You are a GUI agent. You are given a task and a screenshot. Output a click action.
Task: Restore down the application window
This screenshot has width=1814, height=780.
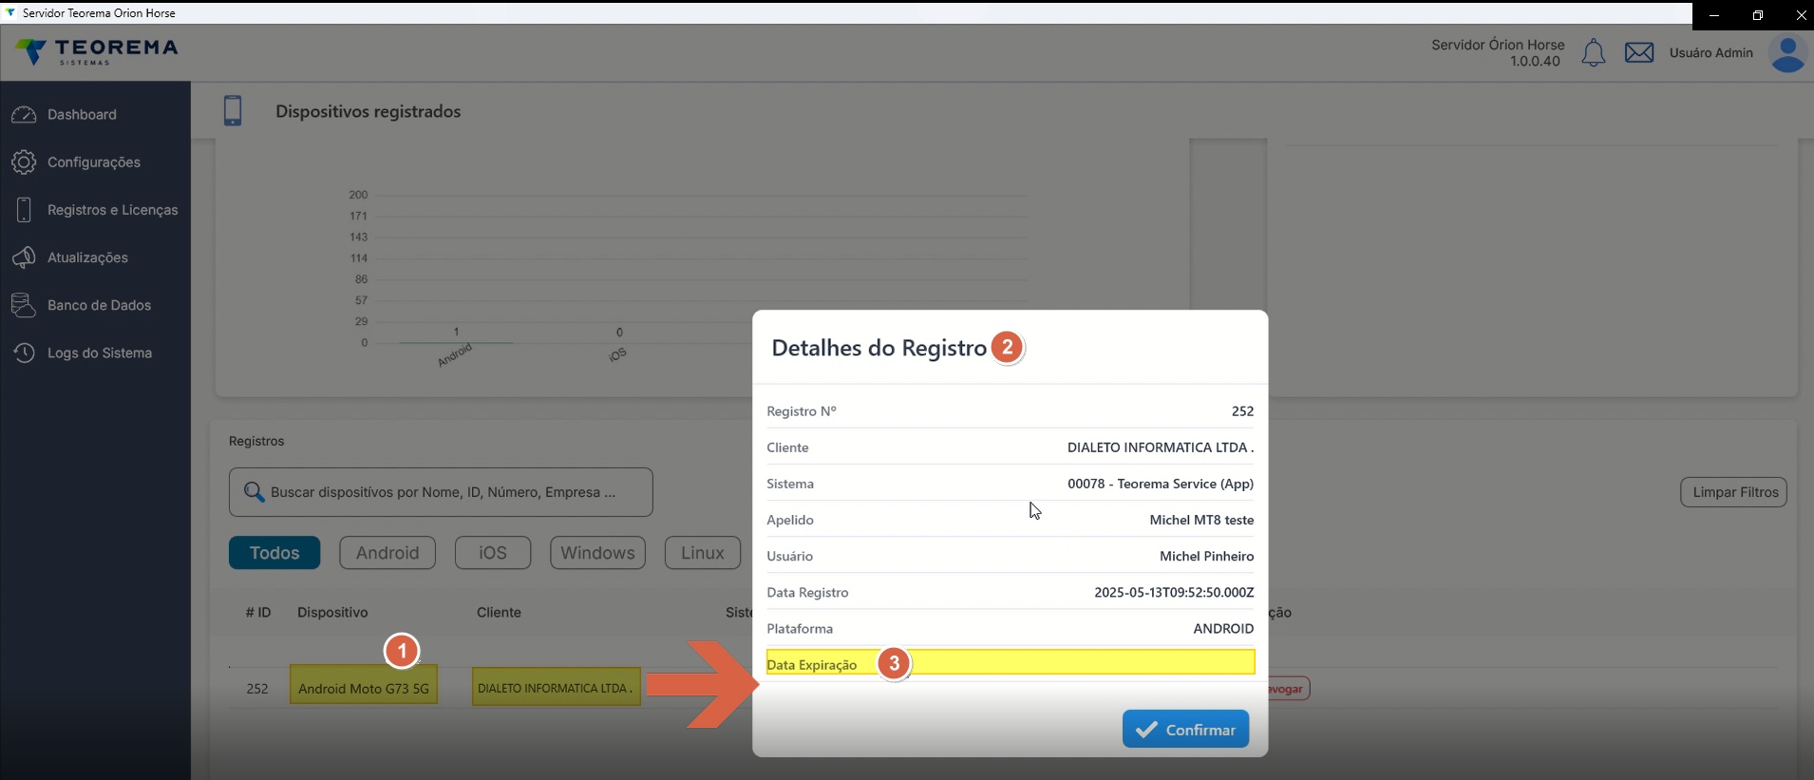(1758, 15)
